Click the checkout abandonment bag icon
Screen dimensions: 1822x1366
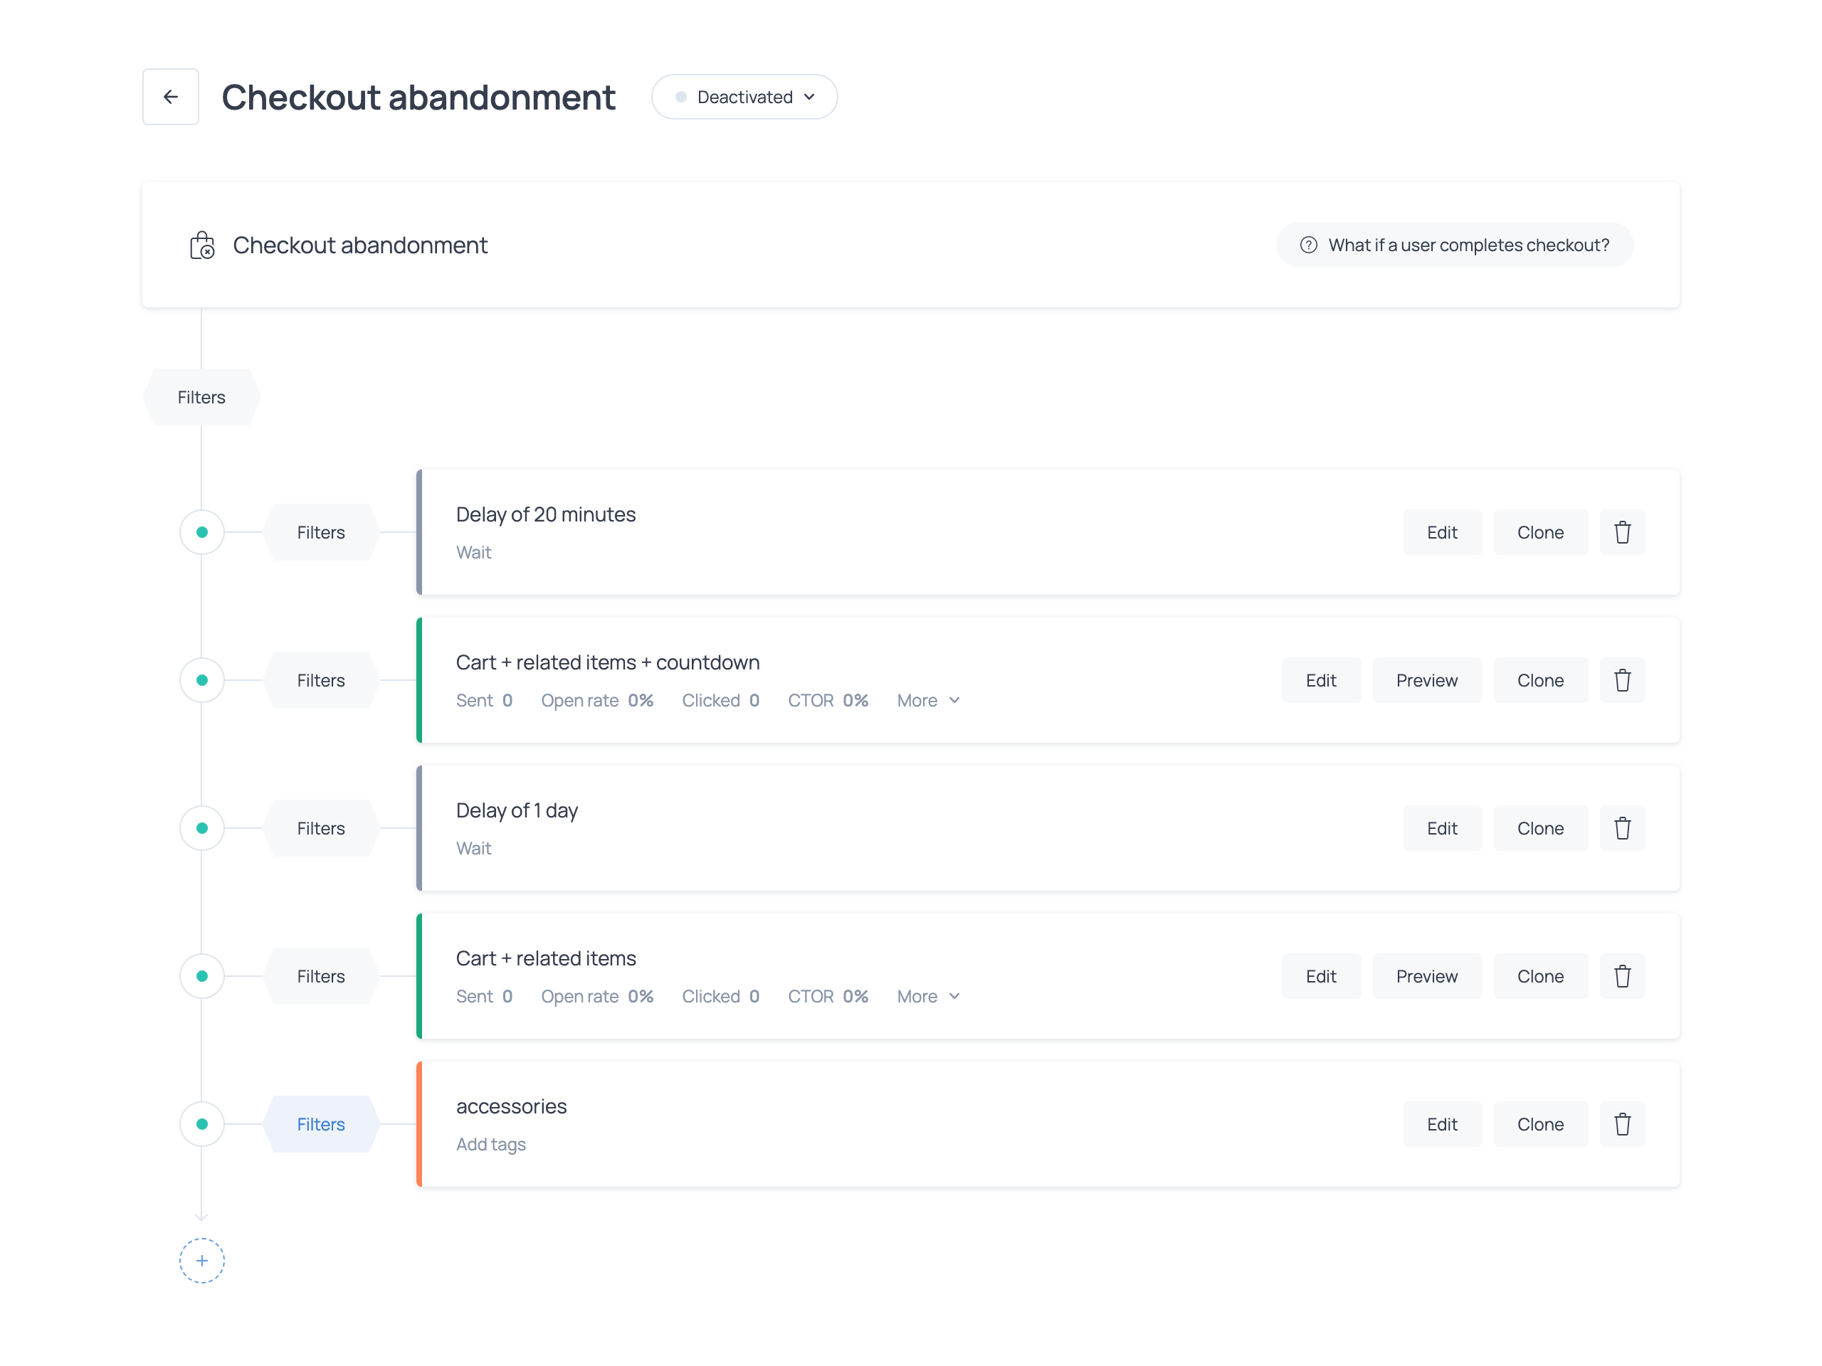pos(202,245)
